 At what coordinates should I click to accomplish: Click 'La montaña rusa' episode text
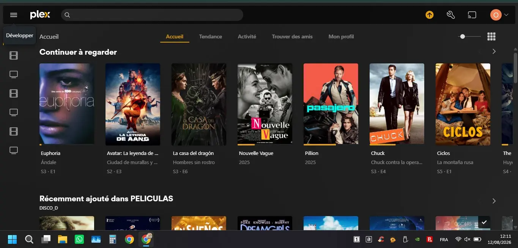tap(455, 162)
